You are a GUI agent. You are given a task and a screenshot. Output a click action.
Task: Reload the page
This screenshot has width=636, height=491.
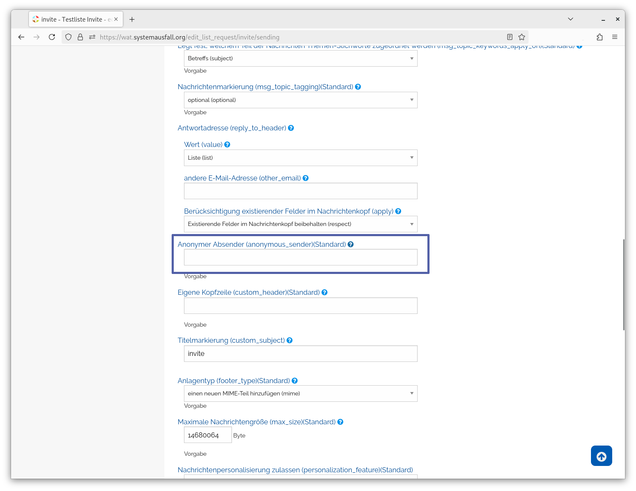52,37
